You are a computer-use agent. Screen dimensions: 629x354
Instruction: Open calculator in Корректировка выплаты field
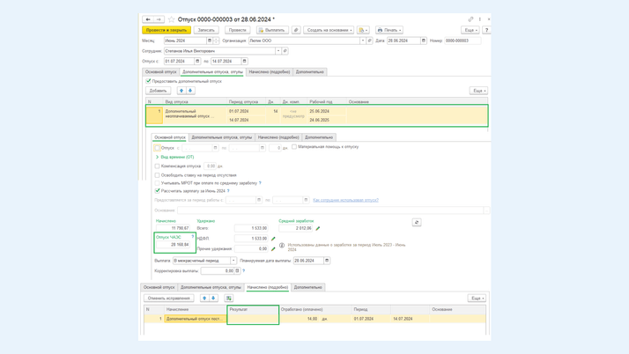click(237, 271)
